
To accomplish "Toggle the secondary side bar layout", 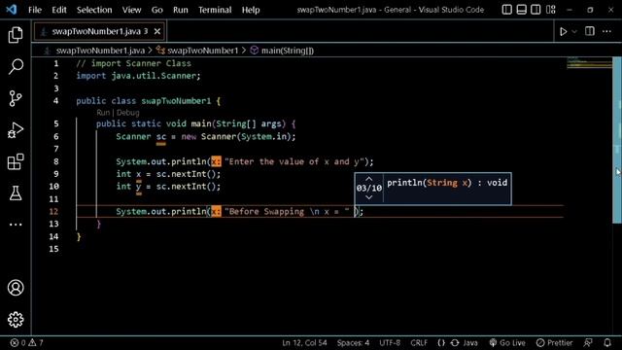I will click(536, 10).
